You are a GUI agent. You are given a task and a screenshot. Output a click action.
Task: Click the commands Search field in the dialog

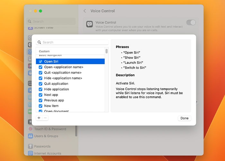pyautogui.click(x=72, y=42)
